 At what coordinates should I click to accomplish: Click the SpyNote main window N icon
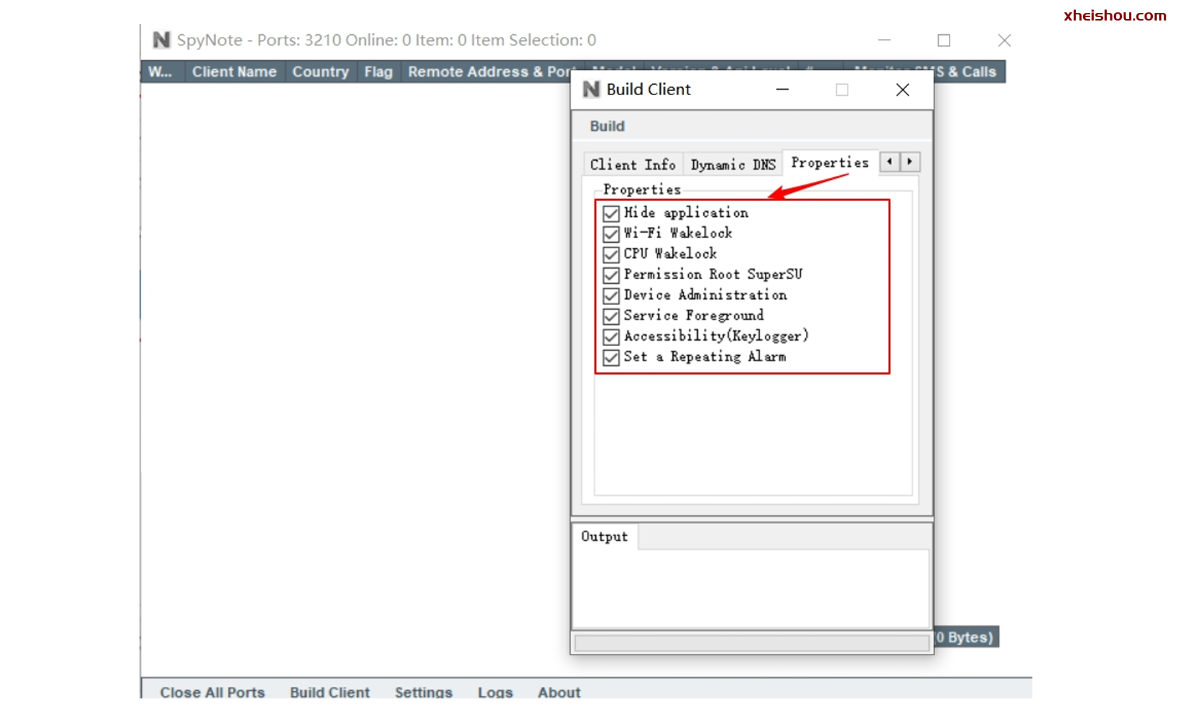pyautogui.click(x=161, y=40)
